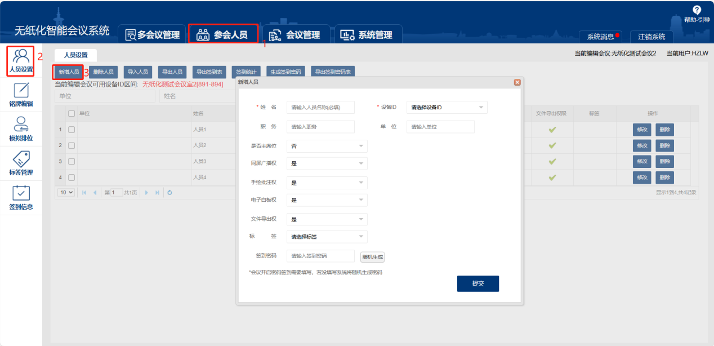Viewport: 714px width, 346px height.
Task: Open the 是否主席位 dropdown
Action: pyautogui.click(x=327, y=146)
